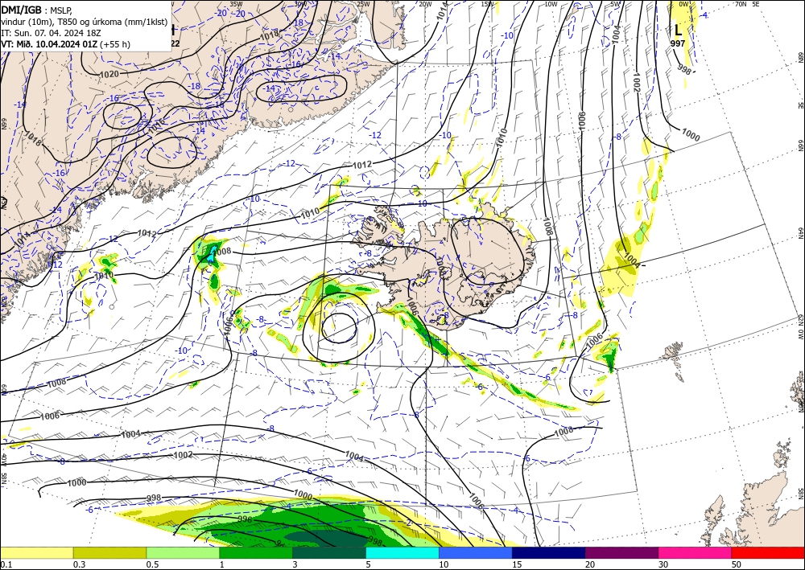
Task: Click the "vindur (10m), T850 og úrkoma" header line
Action: tap(84, 22)
